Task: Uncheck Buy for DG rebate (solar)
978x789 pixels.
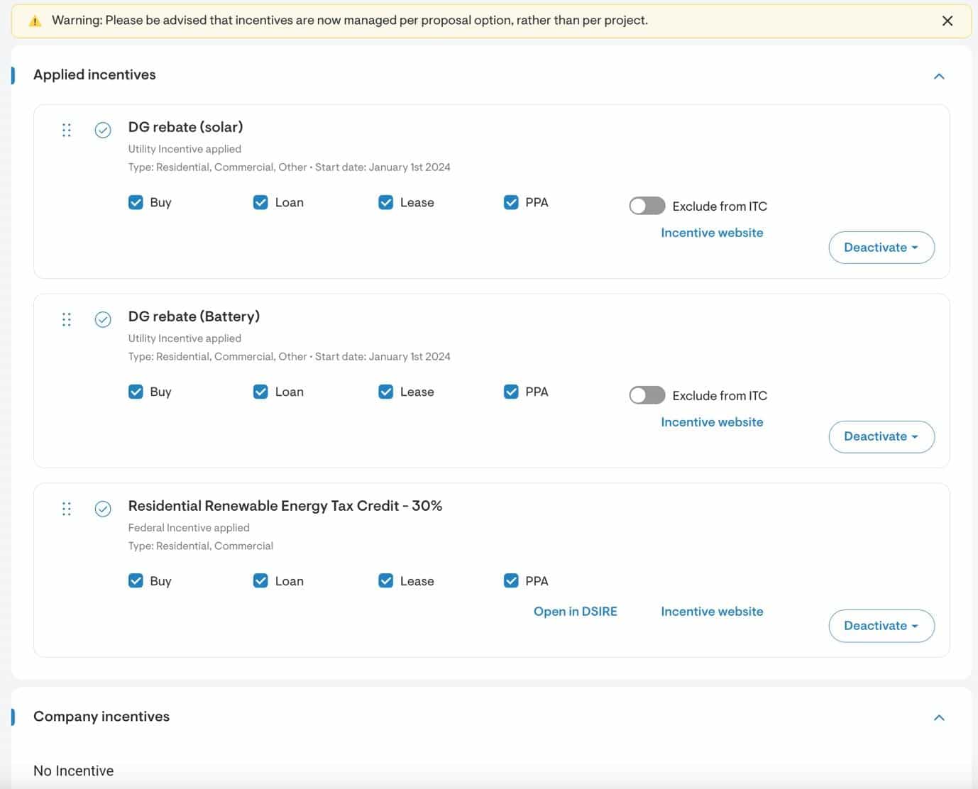Action: tap(136, 202)
